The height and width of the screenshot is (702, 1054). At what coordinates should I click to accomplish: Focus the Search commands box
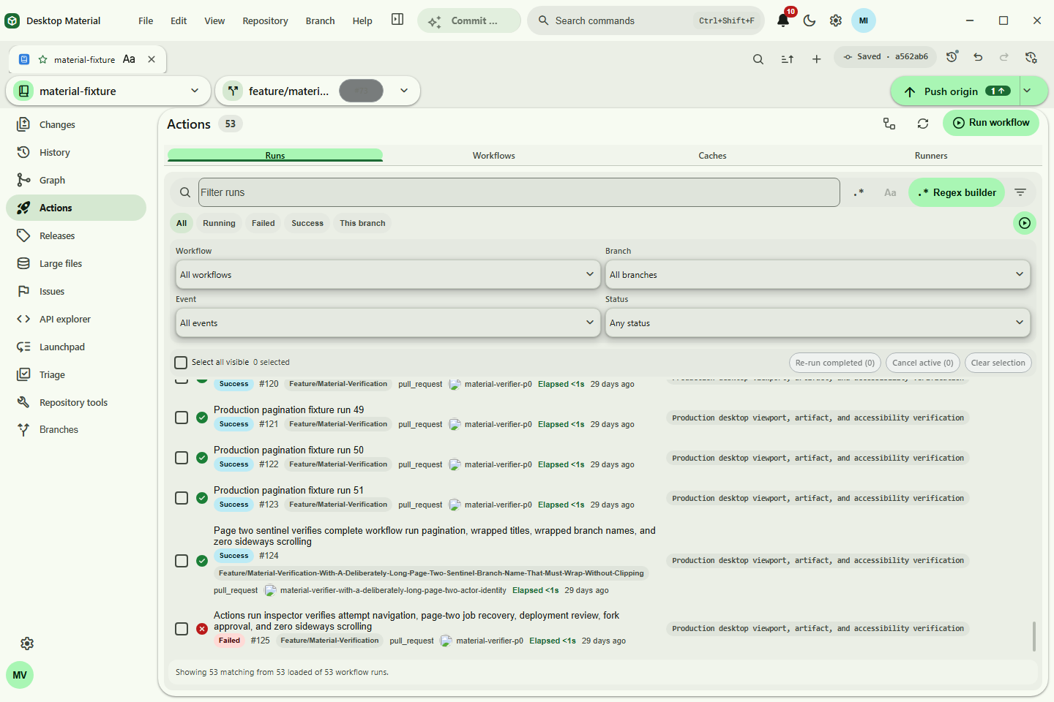[646, 20]
